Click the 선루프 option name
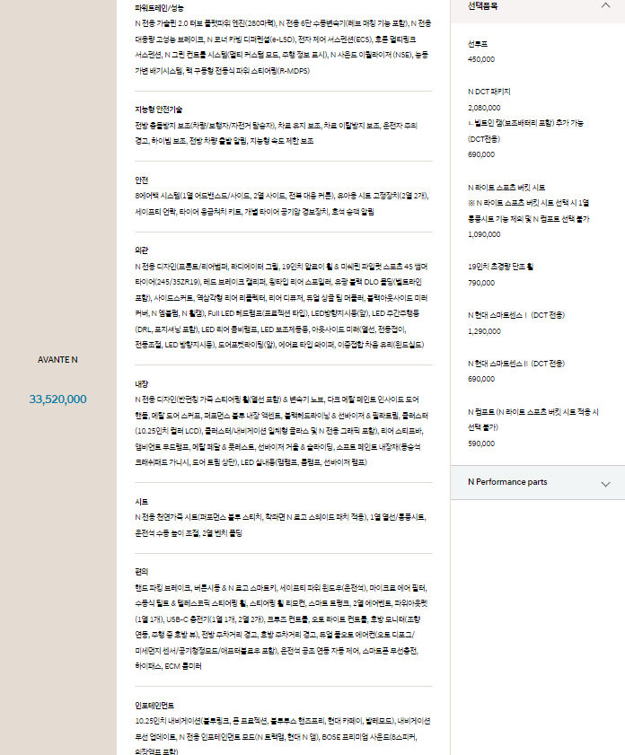Screen dimensions: 625x755 tap(478, 44)
